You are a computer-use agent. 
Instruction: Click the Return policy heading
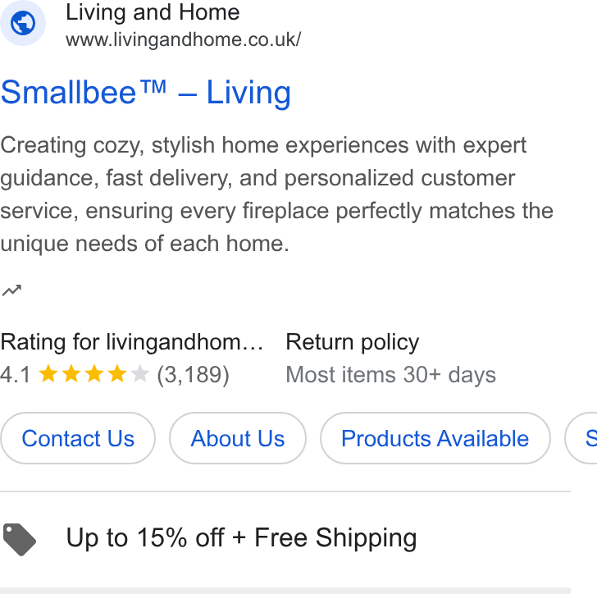point(352,342)
